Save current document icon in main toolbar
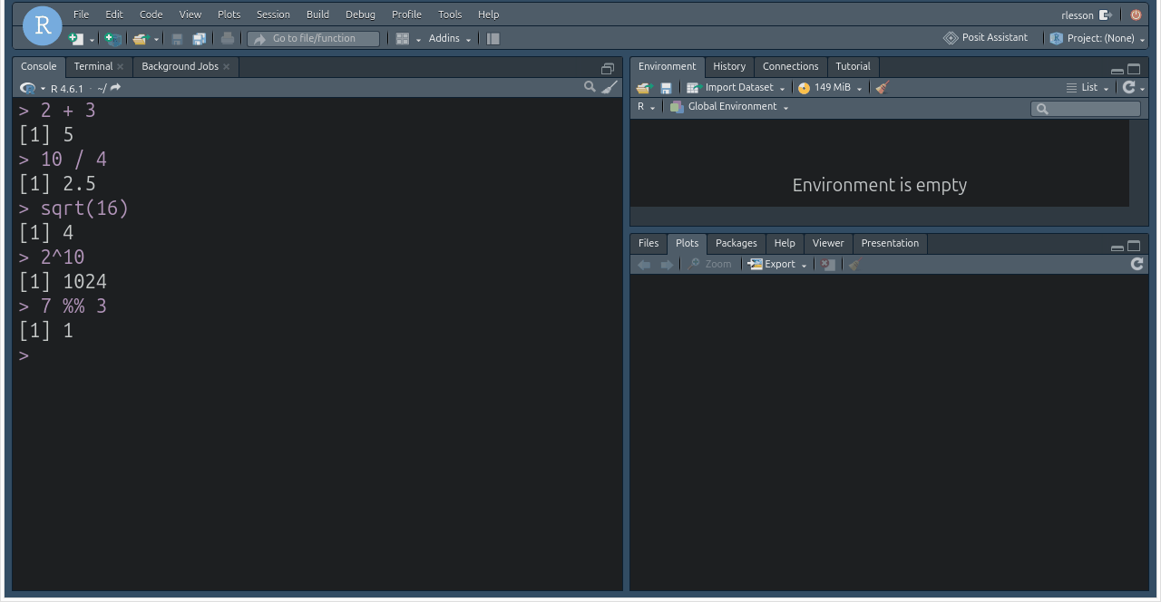1161x602 pixels. click(177, 39)
